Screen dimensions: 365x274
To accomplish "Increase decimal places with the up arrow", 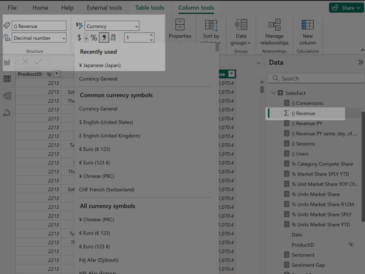I will [151, 35].
